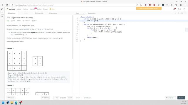Open the Java language dropdown
The height and width of the screenshot is (105, 188).
[79, 13]
